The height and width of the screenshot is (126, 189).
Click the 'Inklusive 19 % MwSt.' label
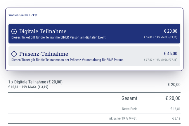(x=123, y=118)
